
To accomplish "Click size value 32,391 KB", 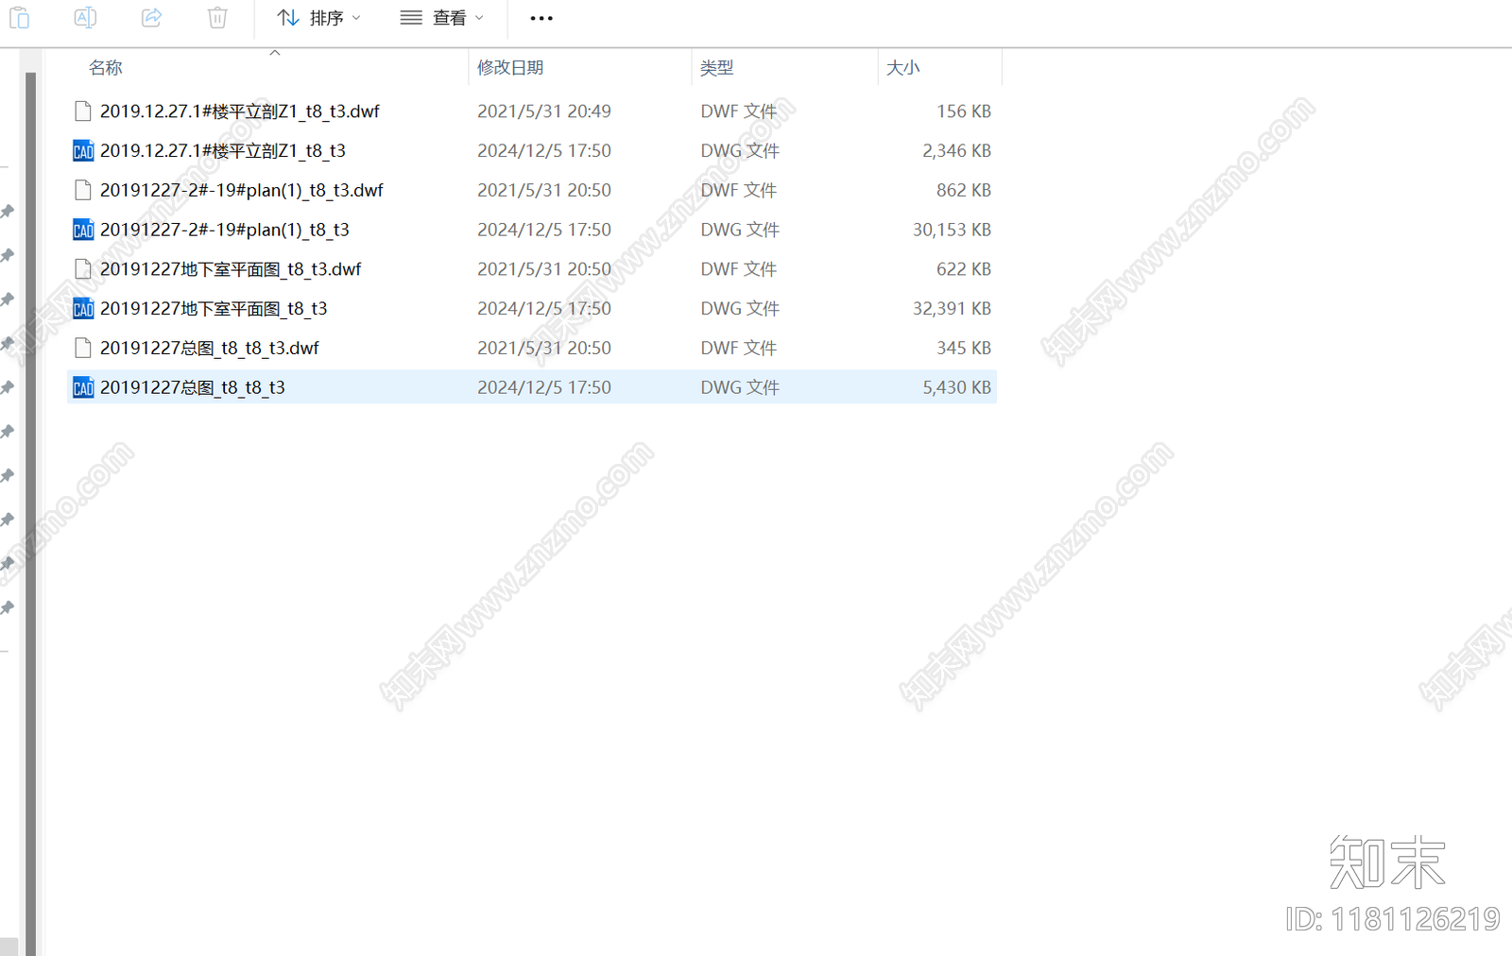I will (953, 309).
